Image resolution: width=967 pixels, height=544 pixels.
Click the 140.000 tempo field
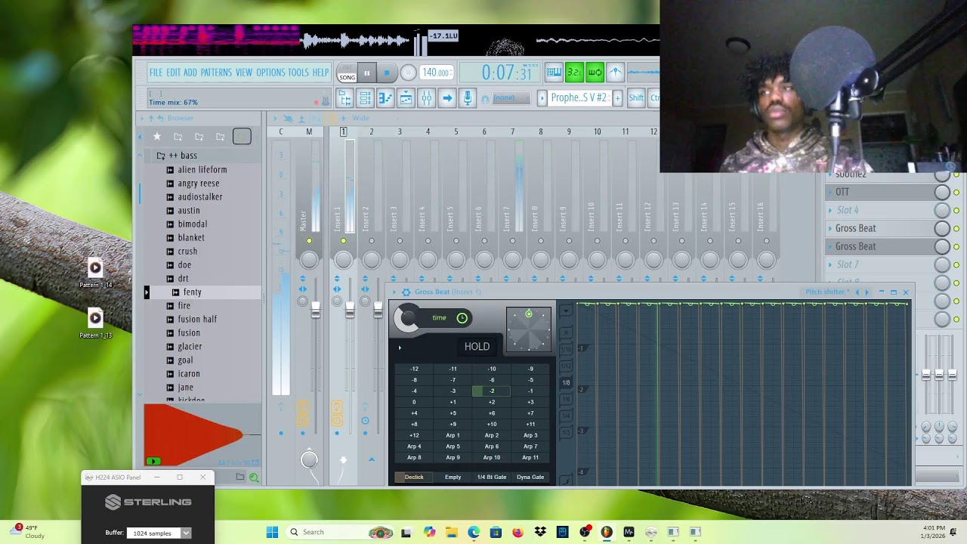click(437, 73)
